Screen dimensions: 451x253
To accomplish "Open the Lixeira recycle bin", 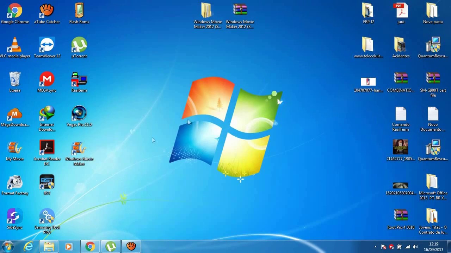I will coord(15,82).
